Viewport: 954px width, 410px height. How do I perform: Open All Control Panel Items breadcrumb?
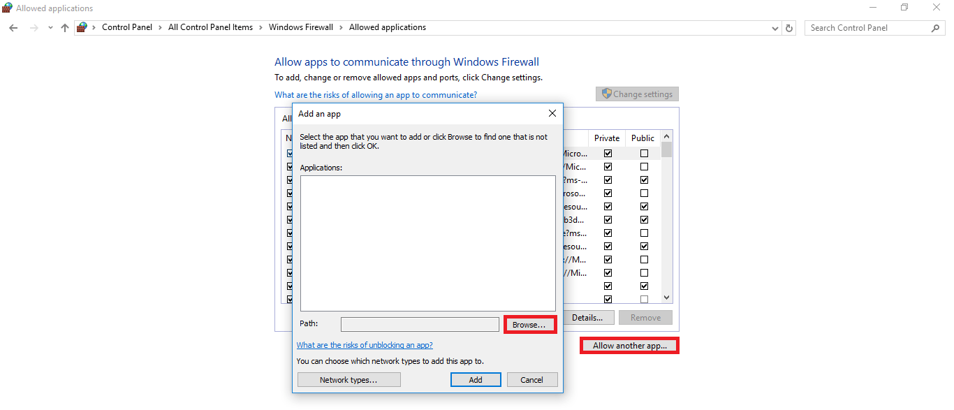(x=210, y=28)
